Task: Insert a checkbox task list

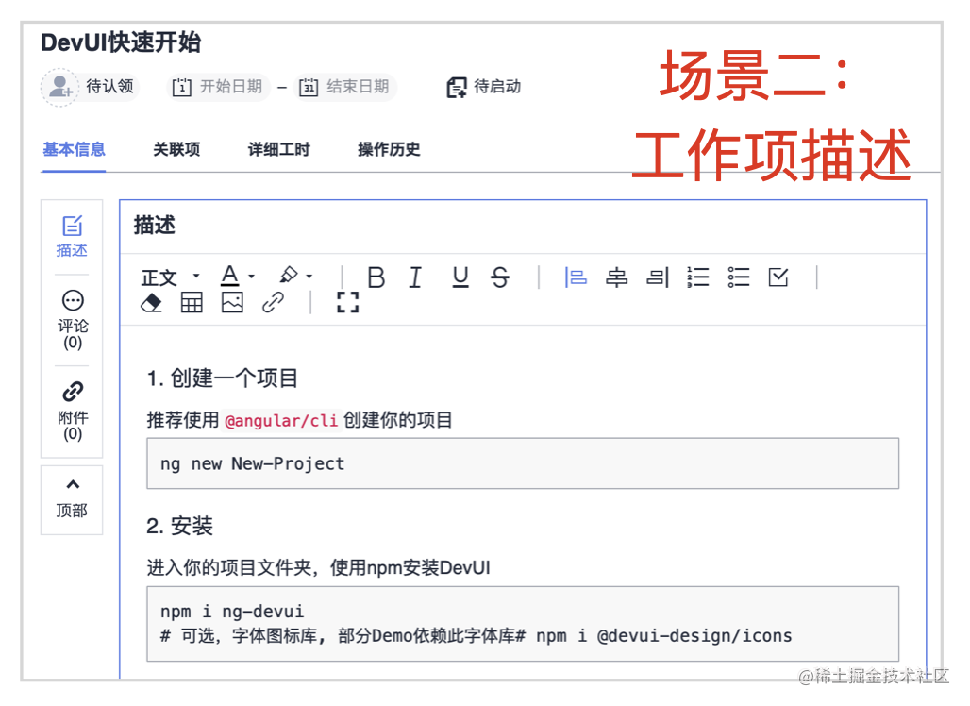Action: pos(778,277)
